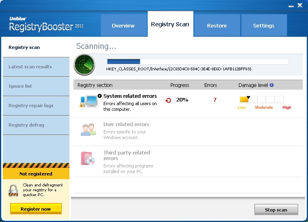308x222 pixels.
Task: Click the red refresh progress spinner icon
Action: pos(168,100)
